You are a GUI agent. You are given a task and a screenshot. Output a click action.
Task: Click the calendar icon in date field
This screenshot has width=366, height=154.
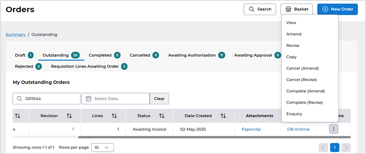(88, 99)
